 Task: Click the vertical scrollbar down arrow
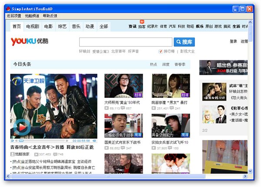tap(250, 171)
